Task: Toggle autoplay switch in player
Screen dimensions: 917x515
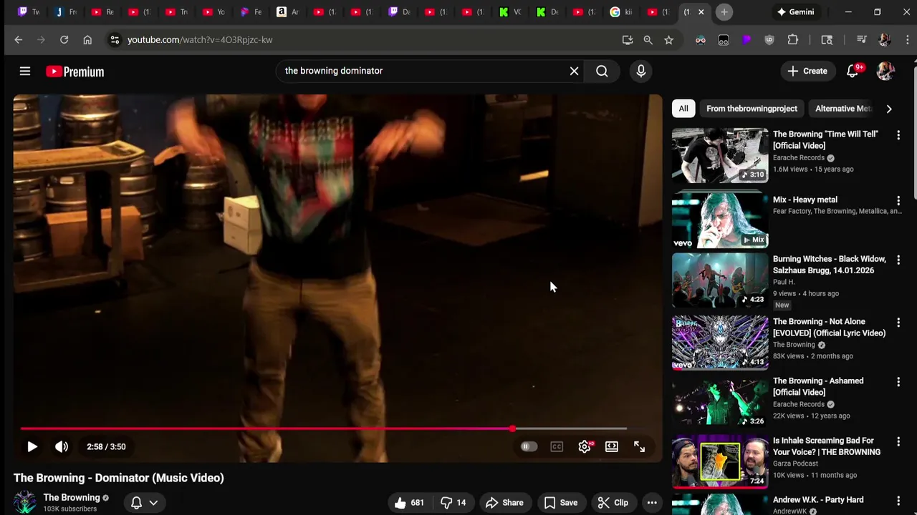Action: click(x=529, y=446)
